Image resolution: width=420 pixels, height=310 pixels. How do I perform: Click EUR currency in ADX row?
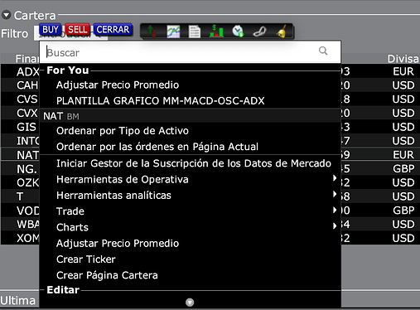(403, 71)
